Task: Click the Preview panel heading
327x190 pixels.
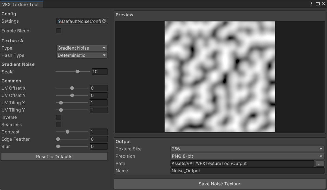Action: pyautogui.click(x=125, y=15)
